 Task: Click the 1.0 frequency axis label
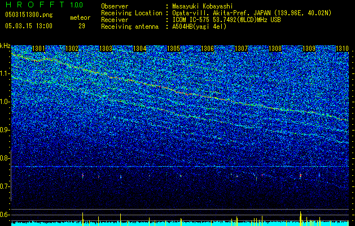pos(5,102)
